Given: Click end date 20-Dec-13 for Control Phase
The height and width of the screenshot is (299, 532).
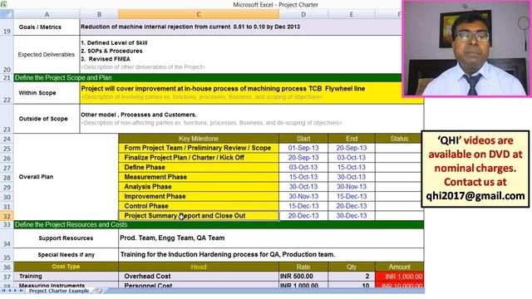Looking at the screenshot, I should [352, 206].
